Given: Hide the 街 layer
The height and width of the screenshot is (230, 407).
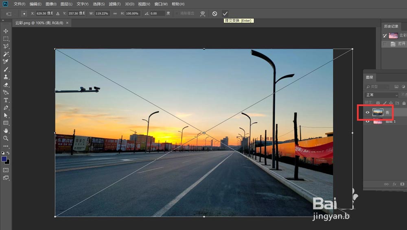Looking at the screenshot, I should point(368,112).
